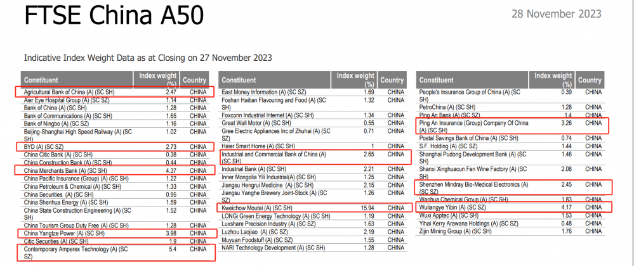Click China Petroleum & Chemical constituent
634x266 pixels.
72,186
